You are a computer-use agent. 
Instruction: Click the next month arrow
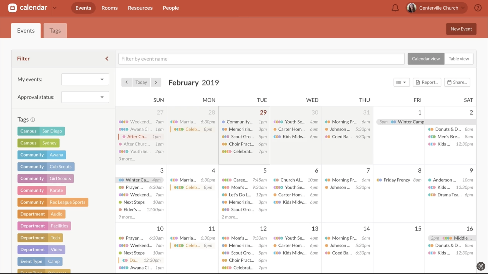coord(156,82)
